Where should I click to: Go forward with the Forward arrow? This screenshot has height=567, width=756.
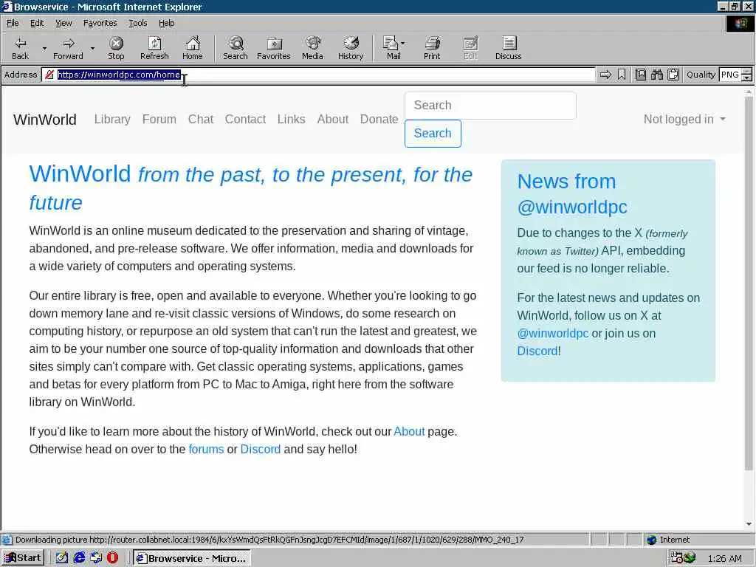pos(68,48)
